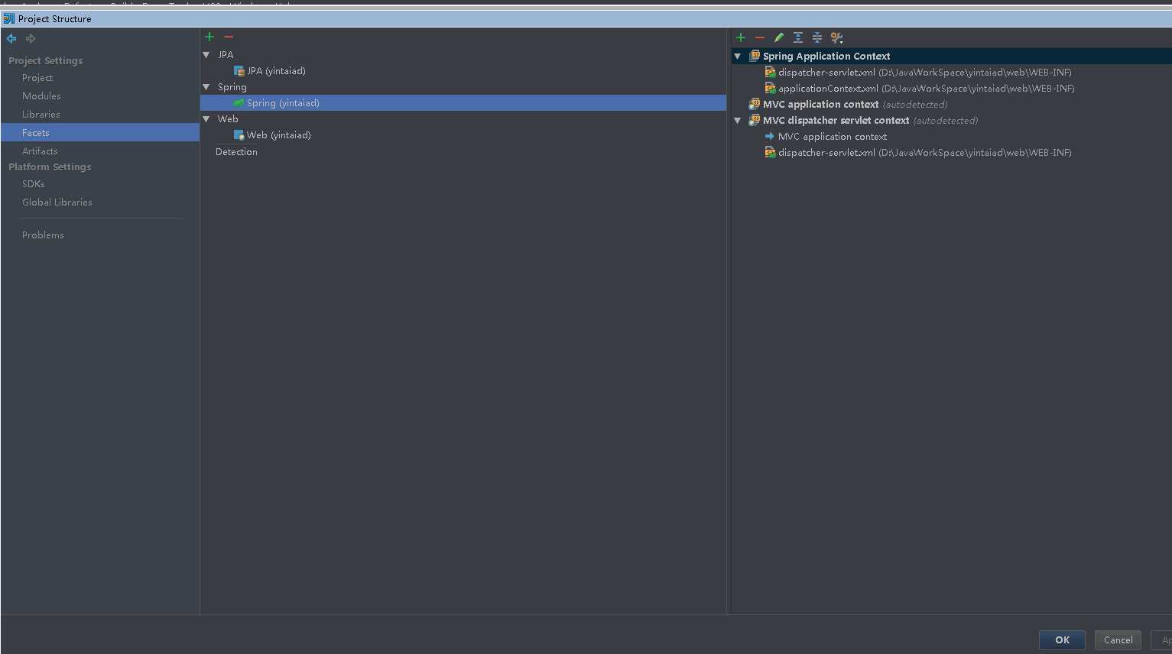
Task: Click applicationContext.xml file icon
Action: point(771,88)
